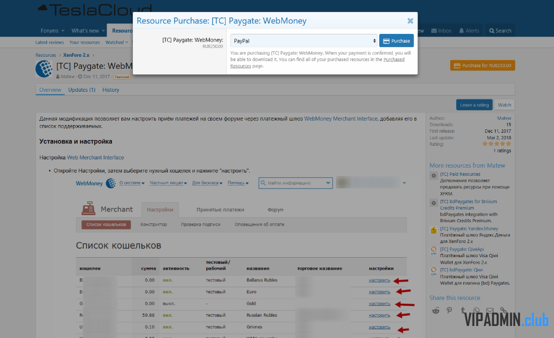Expand the Forums dropdown arrow

[x=63, y=31]
